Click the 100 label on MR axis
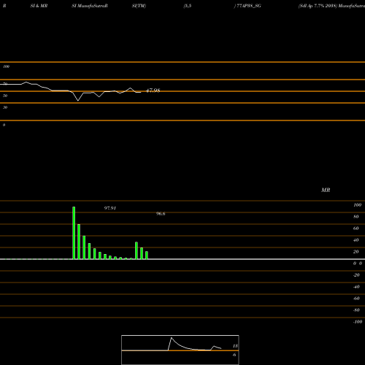This screenshot has width=365, height=365. point(357,205)
